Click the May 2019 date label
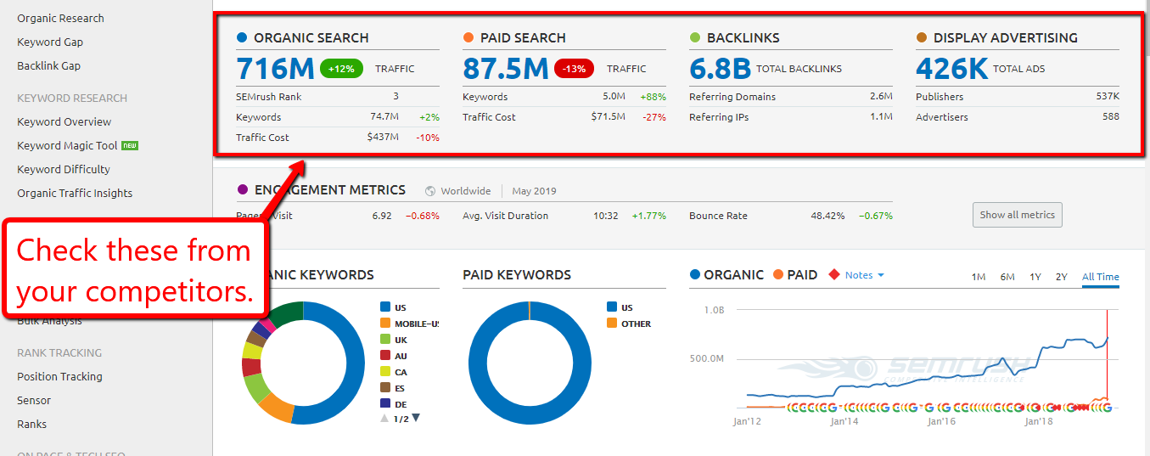The height and width of the screenshot is (456, 1150). 535,191
